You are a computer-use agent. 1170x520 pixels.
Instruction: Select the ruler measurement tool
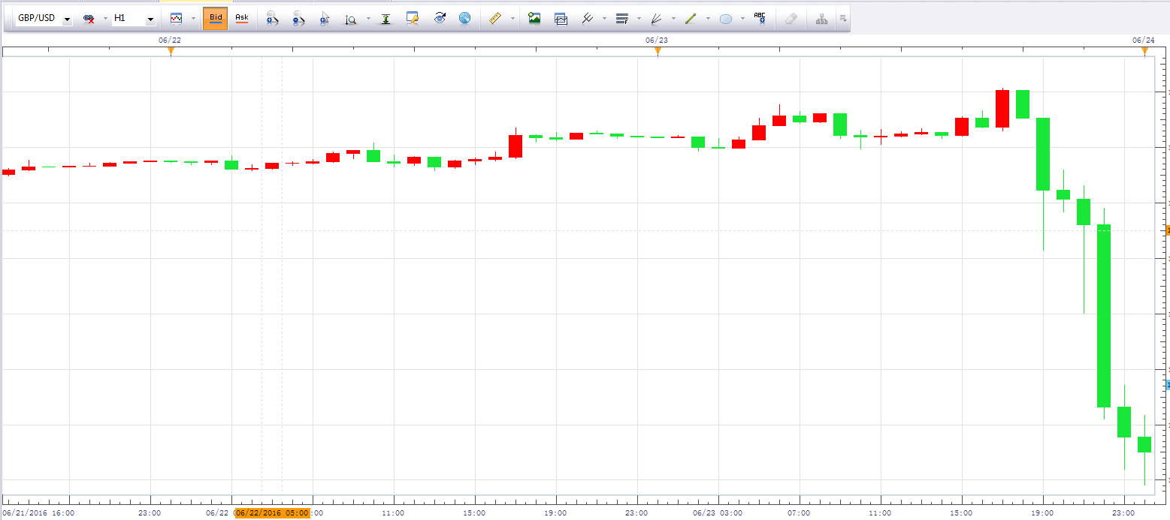pos(494,19)
